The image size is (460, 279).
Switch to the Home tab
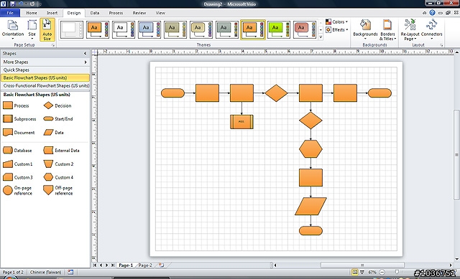(x=32, y=13)
